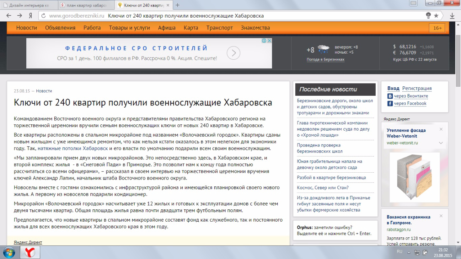Click the 'натяжные потолки Хабаровск' link

(x=72, y=148)
